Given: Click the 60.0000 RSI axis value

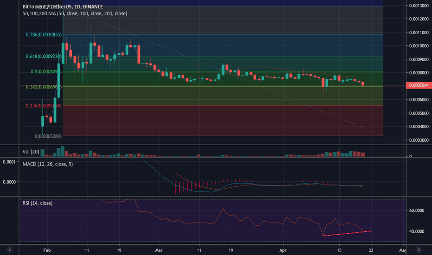Looking at the screenshot, I should pos(417,210).
